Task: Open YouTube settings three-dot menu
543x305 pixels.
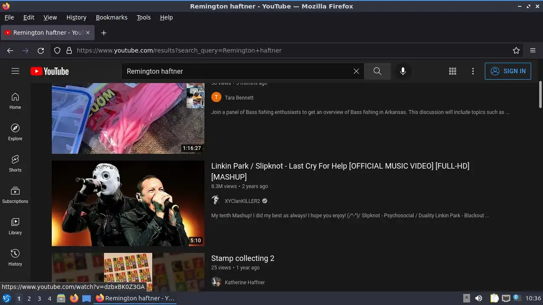Action: (473, 71)
